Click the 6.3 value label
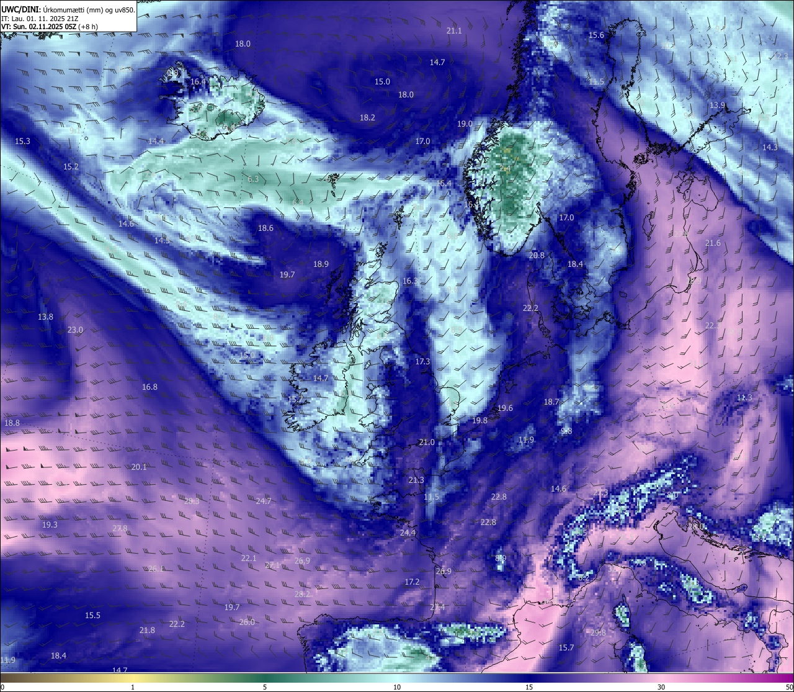The height and width of the screenshot is (692, 794). pyautogui.click(x=253, y=179)
